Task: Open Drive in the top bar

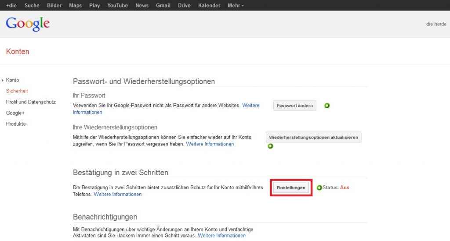Action: click(184, 5)
